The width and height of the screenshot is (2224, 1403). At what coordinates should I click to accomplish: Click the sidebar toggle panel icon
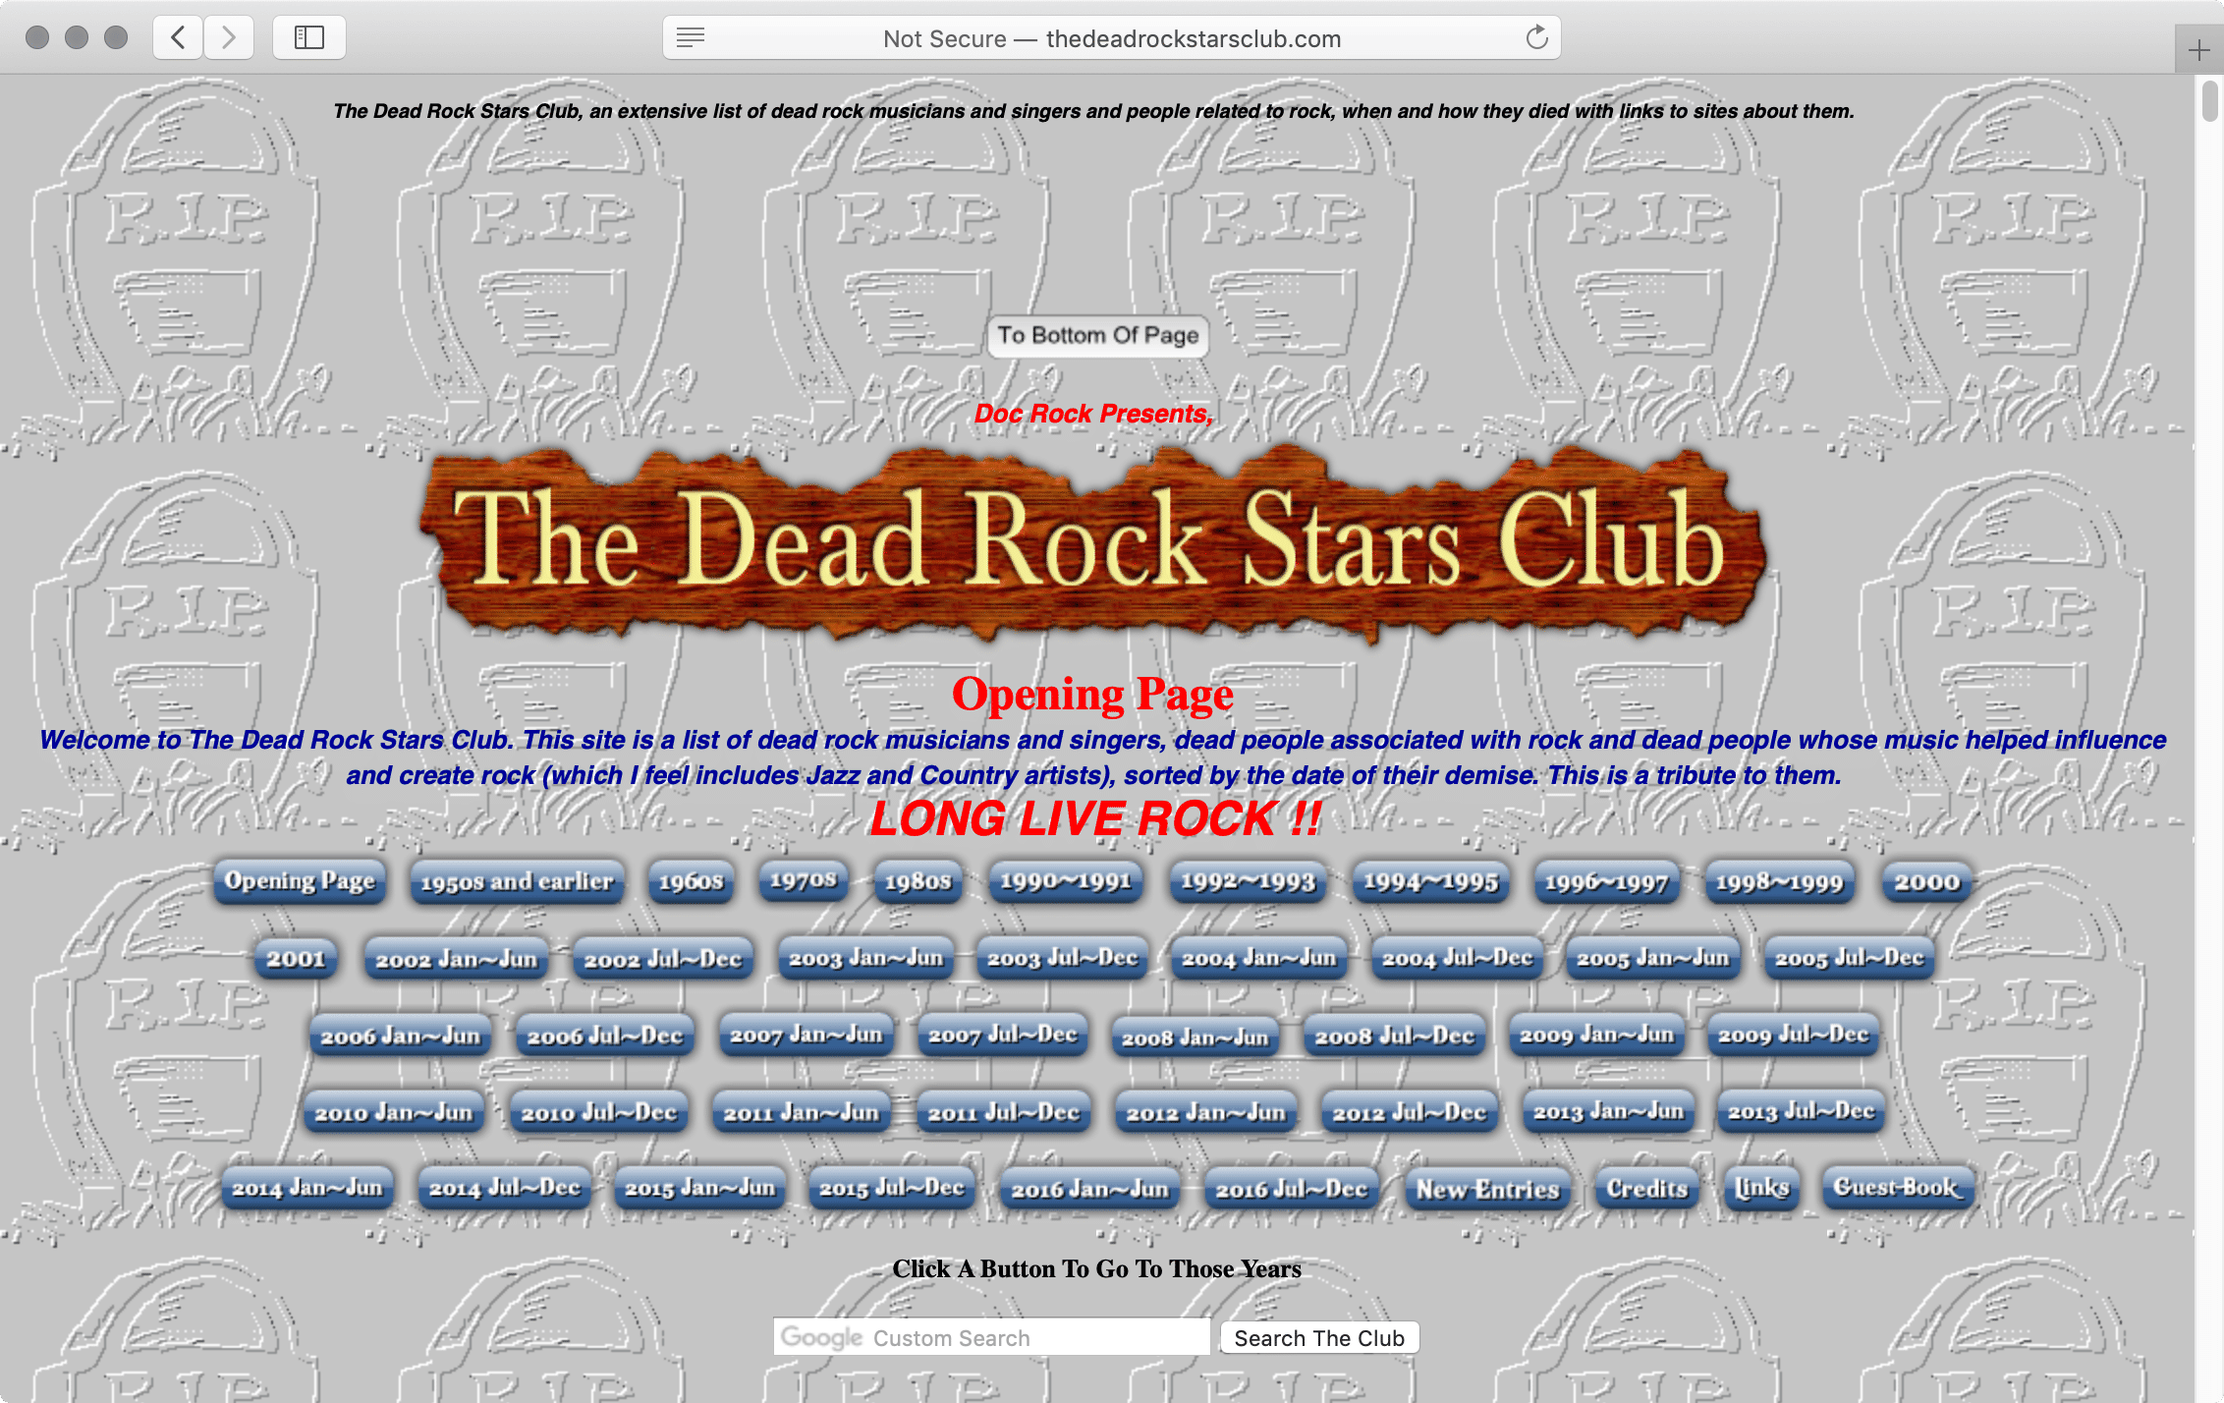[308, 37]
